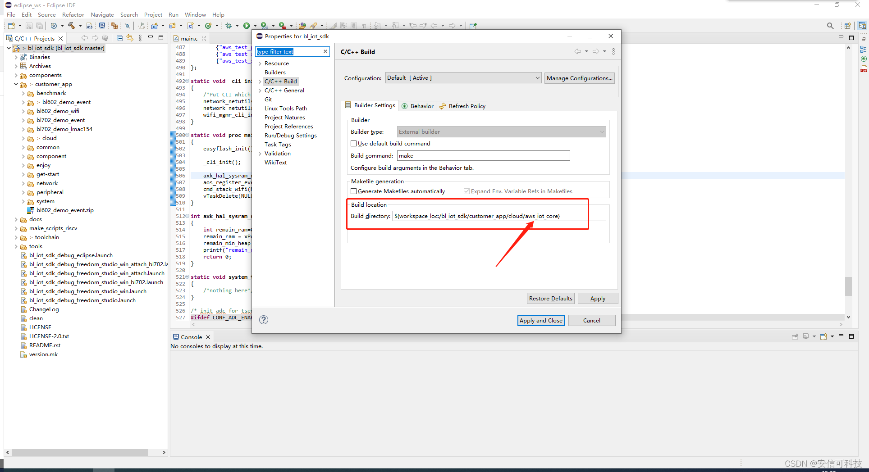Open the Configuration dropdown
The width and height of the screenshot is (869, 472).
coord(463,78)
